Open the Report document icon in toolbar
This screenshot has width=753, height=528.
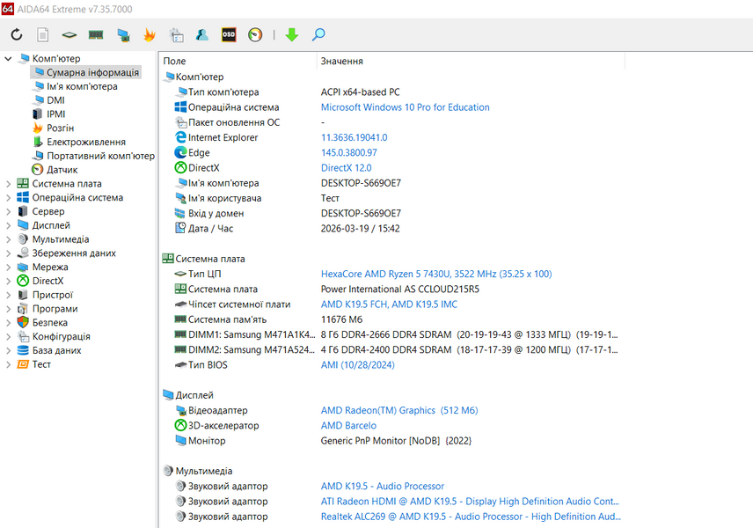pyautogui.click(x=43, y=34)
